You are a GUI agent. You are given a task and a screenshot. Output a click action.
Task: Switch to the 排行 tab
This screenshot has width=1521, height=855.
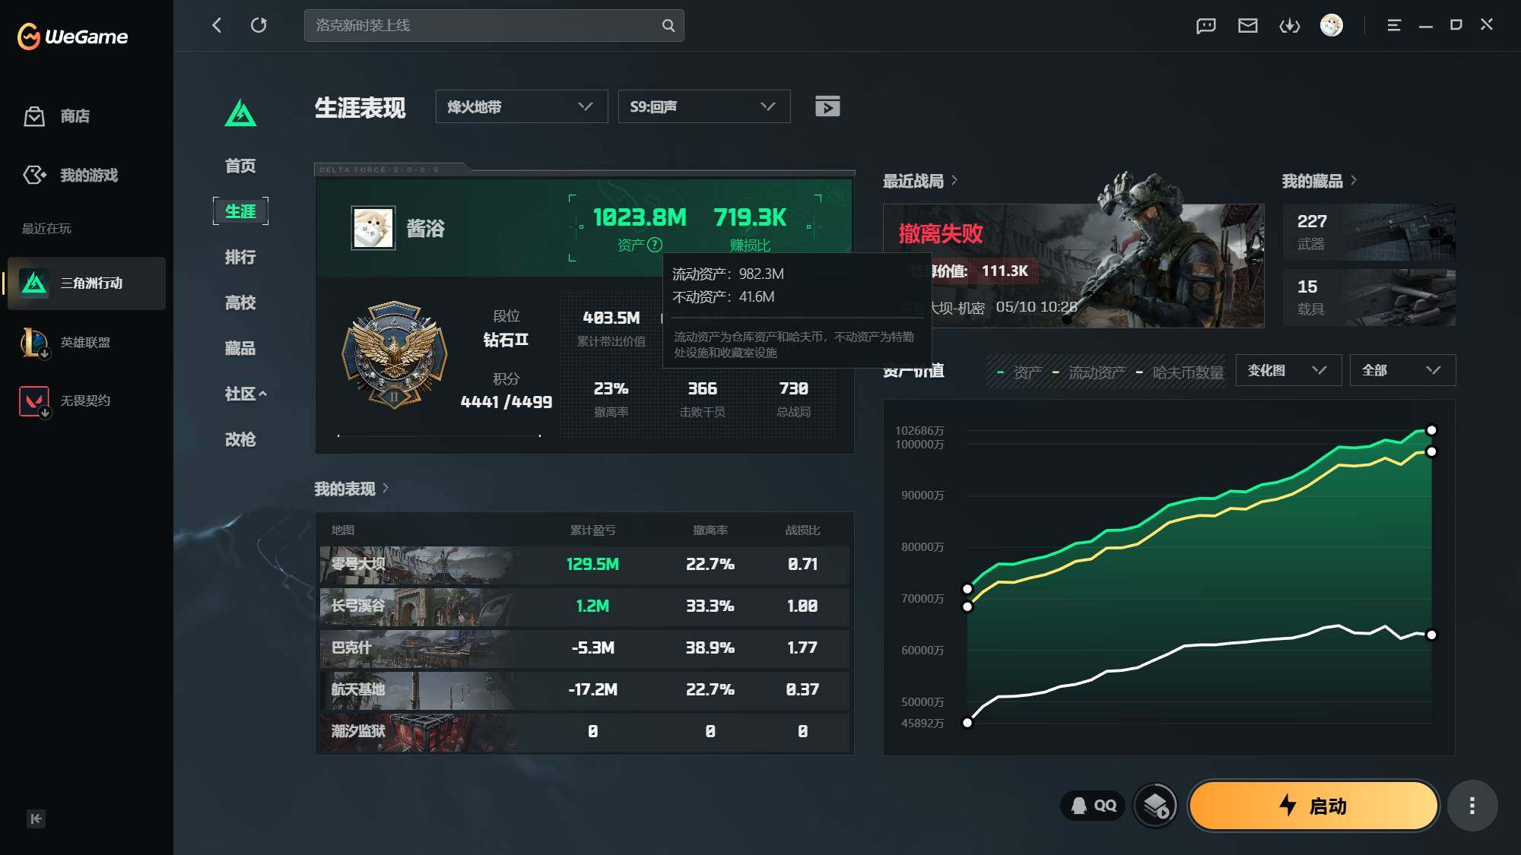click(x=240, y=257)
